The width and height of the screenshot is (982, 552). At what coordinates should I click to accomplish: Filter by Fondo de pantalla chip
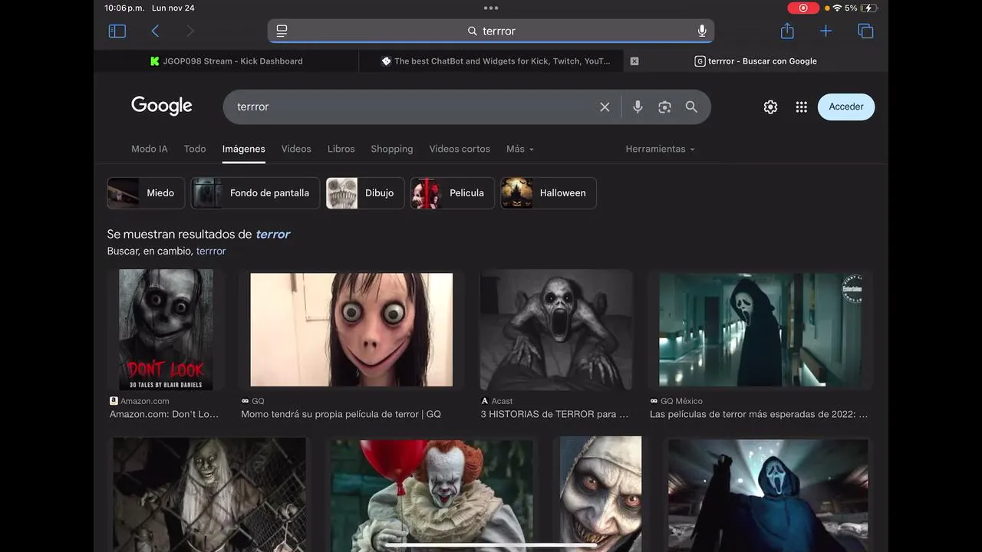[255, 193]
